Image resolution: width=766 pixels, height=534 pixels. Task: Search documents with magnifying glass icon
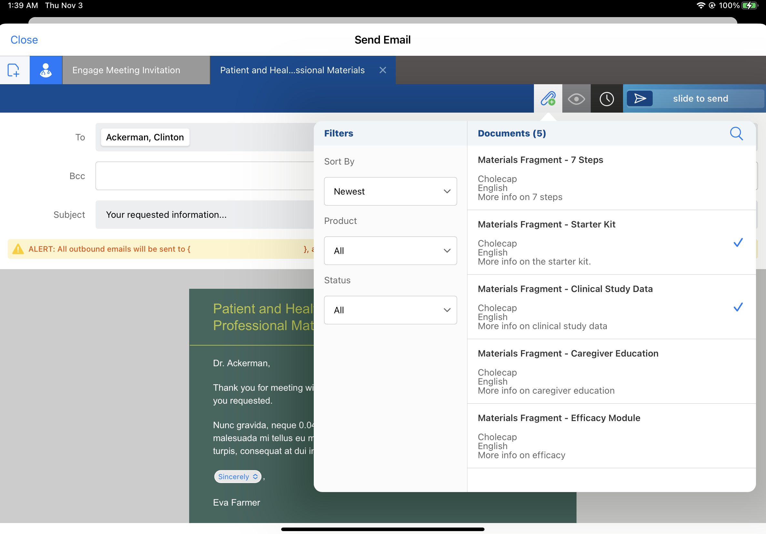[736, 133]
